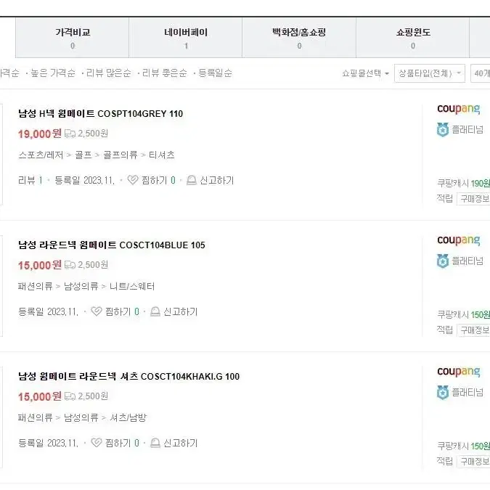490x490 pixels.
Task: Click the heart icon for COSPT104GREY item
Action: [133, 180]
